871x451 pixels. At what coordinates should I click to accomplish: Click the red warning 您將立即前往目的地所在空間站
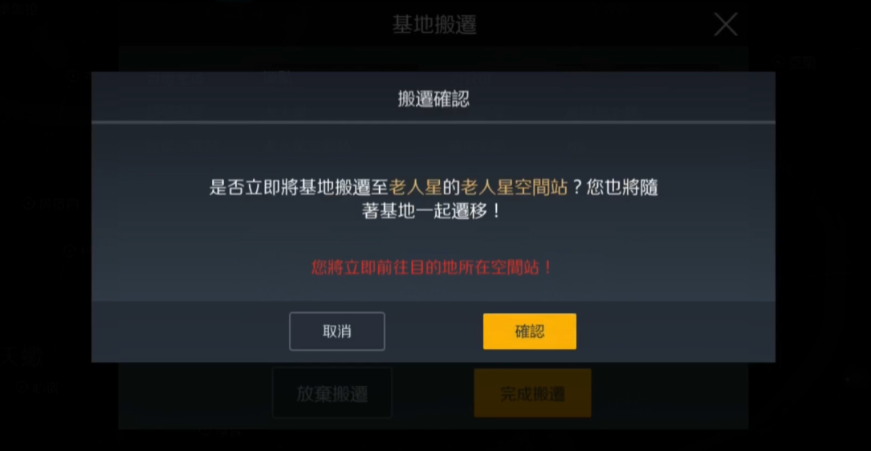[432, 268]
